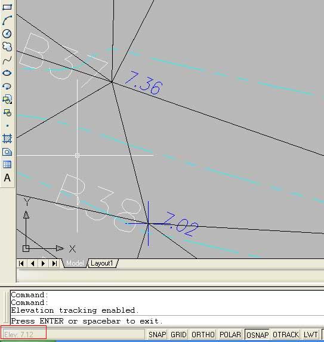Viewport: 324px width, 342px height.
Task: Select the Arc draw tool
Action: coord(7,20)
